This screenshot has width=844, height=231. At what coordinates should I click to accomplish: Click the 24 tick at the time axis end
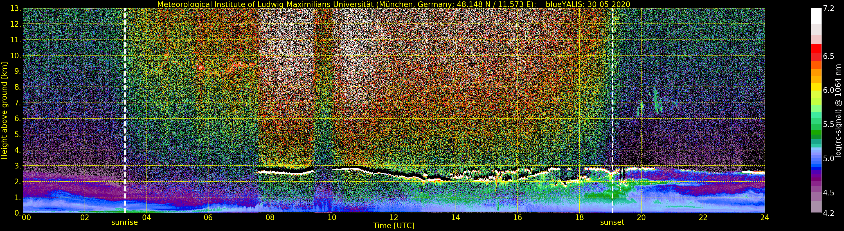click(764, 218)
